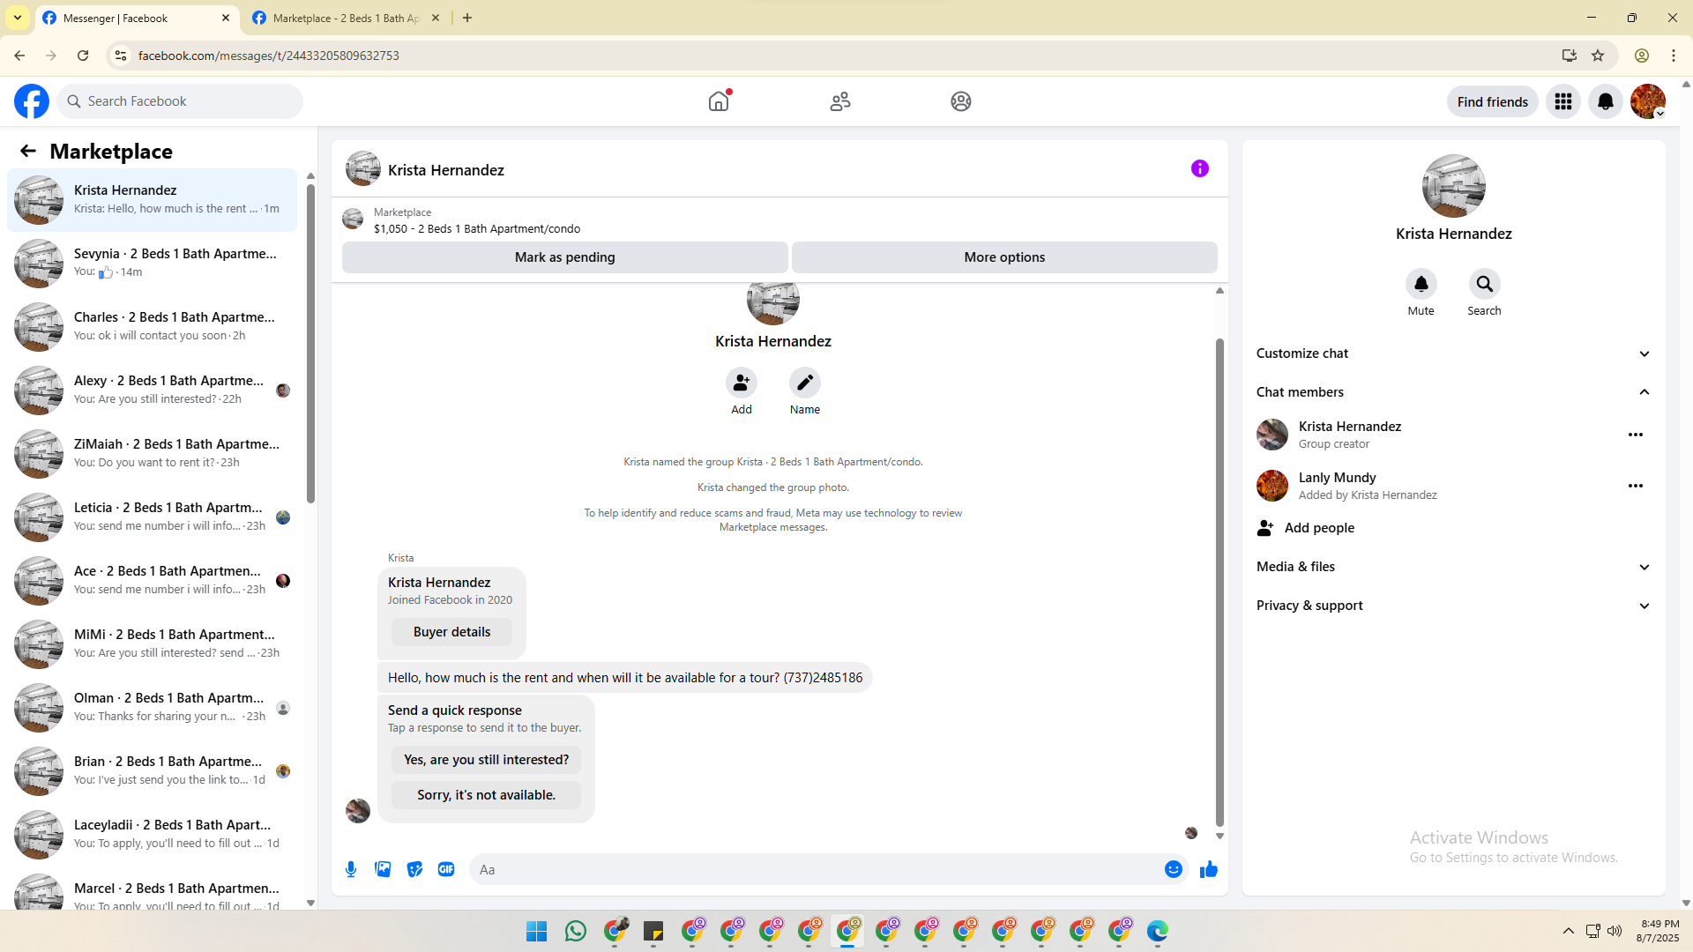The image size is (1693, 952).
Task: Open More options for the listing
Action: coord(1004,257)
